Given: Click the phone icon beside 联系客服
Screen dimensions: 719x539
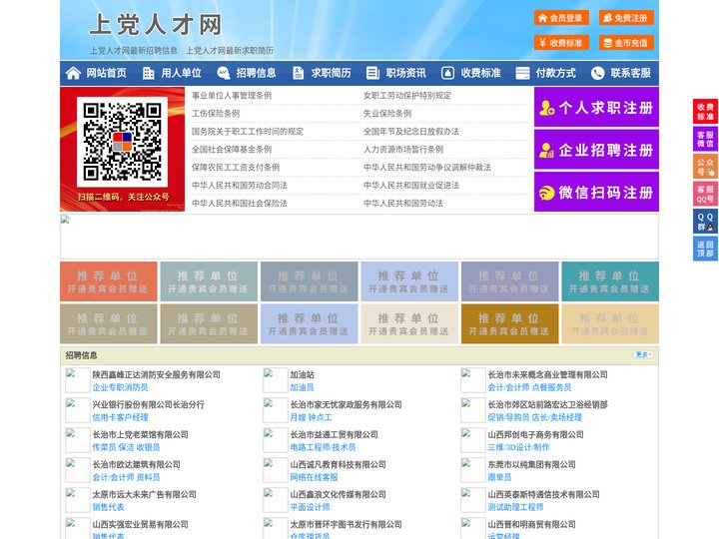Looking at the screenshot, I should pyautogui.click(x=597, y=73).
